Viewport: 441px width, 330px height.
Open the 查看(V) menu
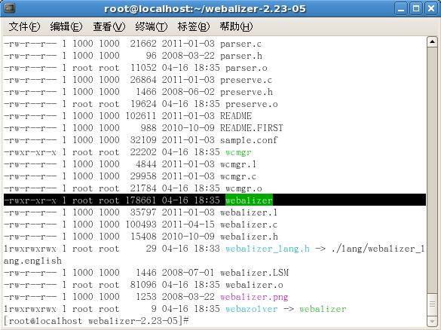pyautogui.click(x=109, y=26)
